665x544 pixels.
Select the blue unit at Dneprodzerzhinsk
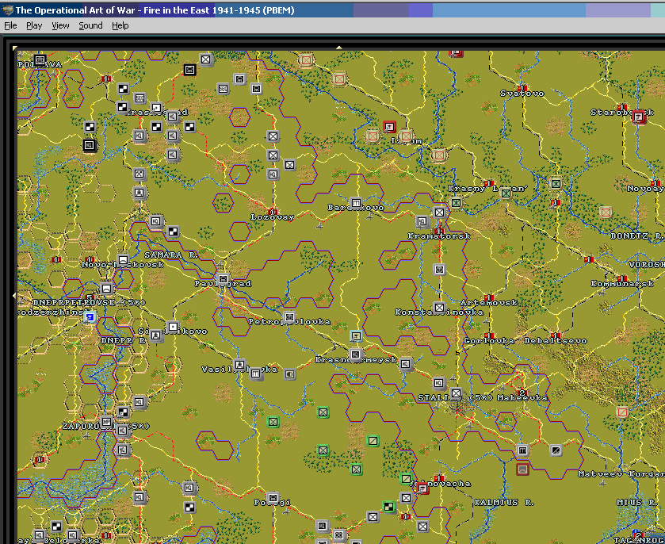click(x=90, y=316)
